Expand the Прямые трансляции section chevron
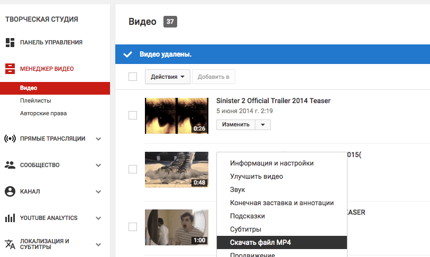The image size is (430, 257). [x=98, y=139]
